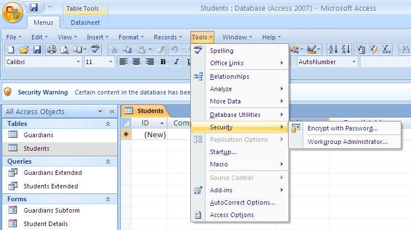Click the (New) record ID cell
Viewport: 411px width, 230px height.
[149, 135]
